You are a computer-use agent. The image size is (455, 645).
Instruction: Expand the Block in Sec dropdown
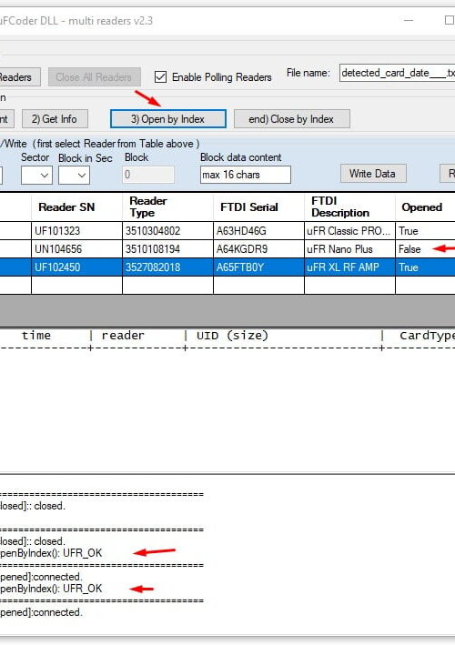click(x=74, y=176)
